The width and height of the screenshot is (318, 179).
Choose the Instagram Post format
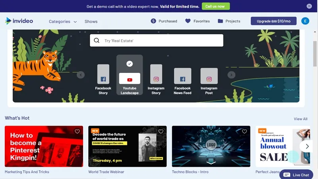(209, 79)
